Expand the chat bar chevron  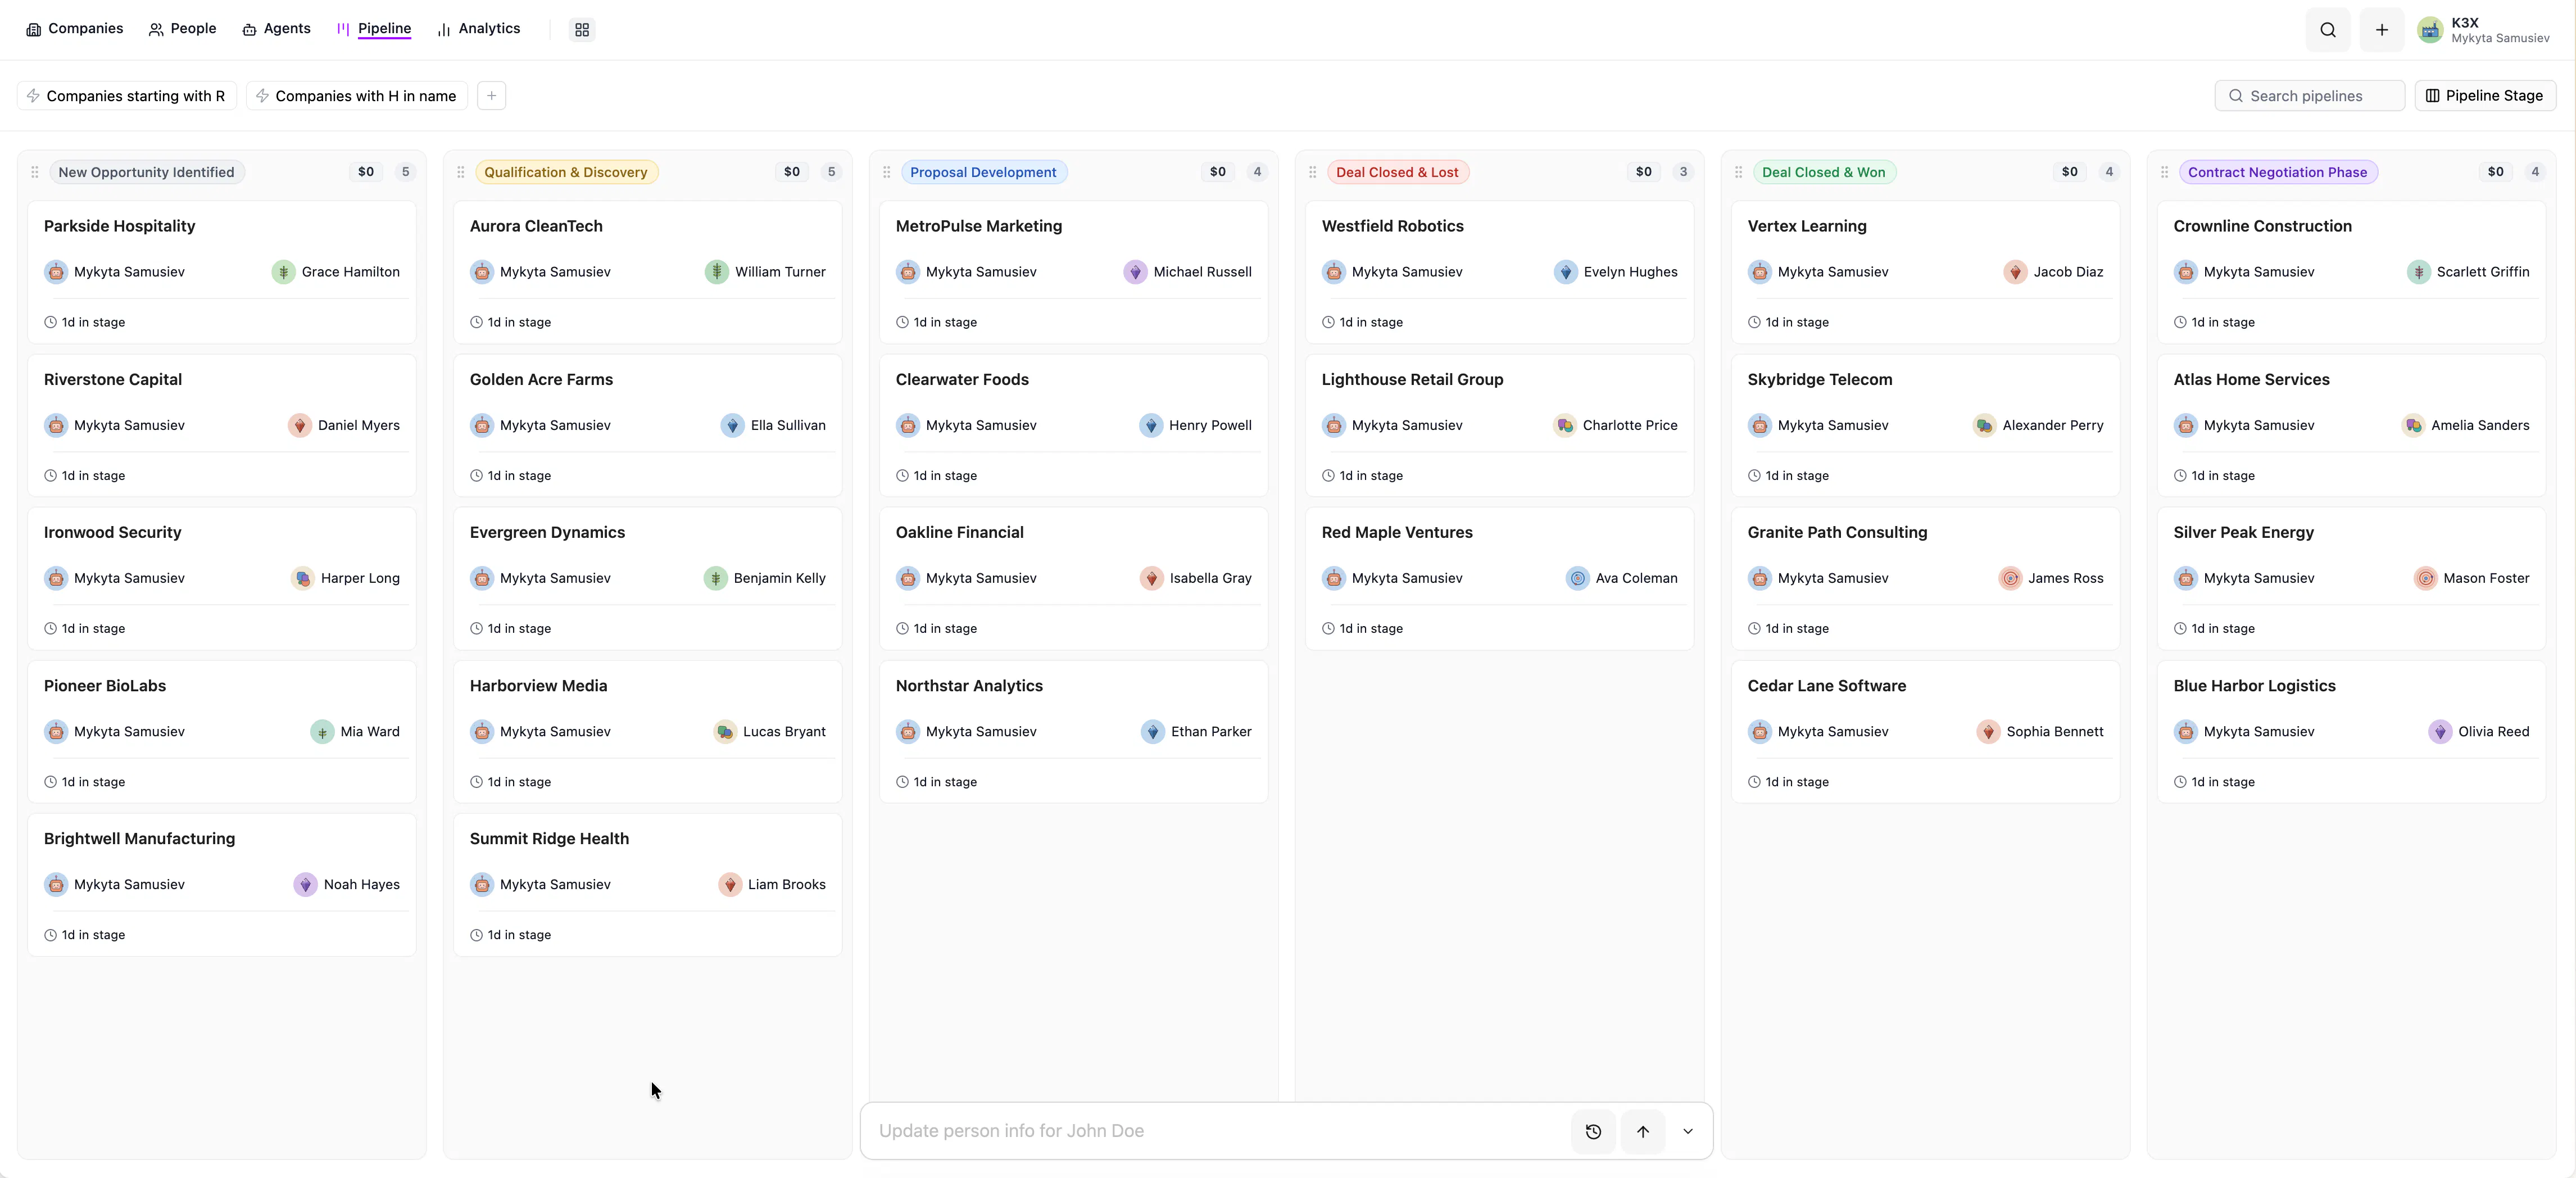point(1688,1131)
